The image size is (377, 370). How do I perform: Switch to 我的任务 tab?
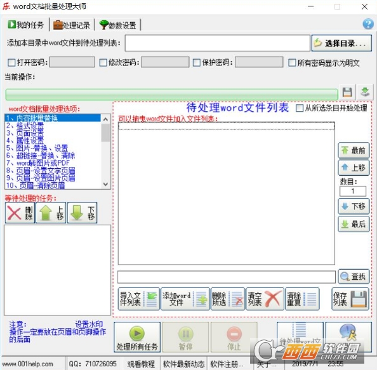point(25,25)
